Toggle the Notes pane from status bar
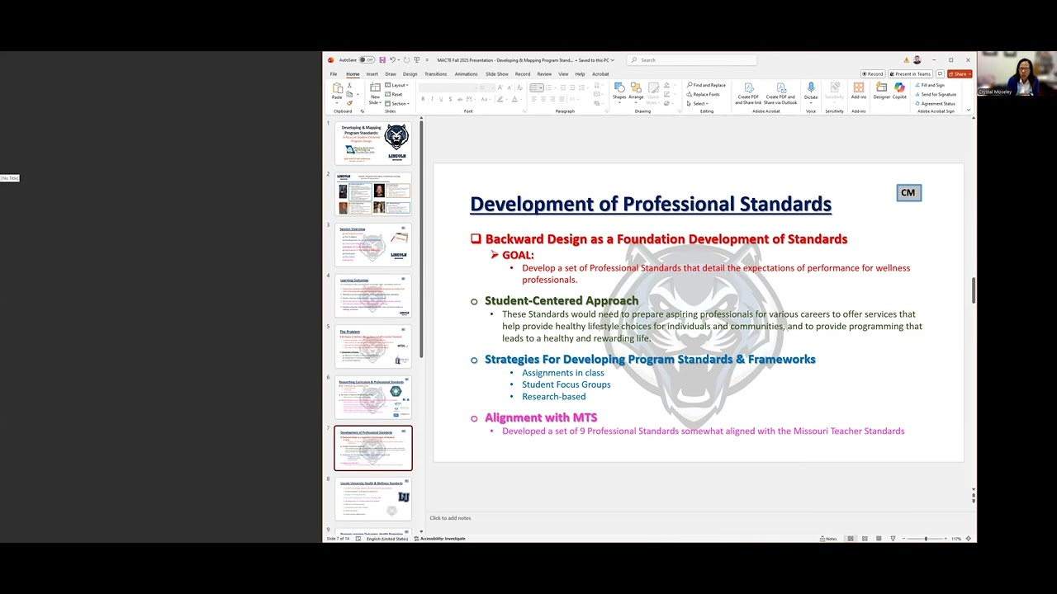 tap(828, 539)
